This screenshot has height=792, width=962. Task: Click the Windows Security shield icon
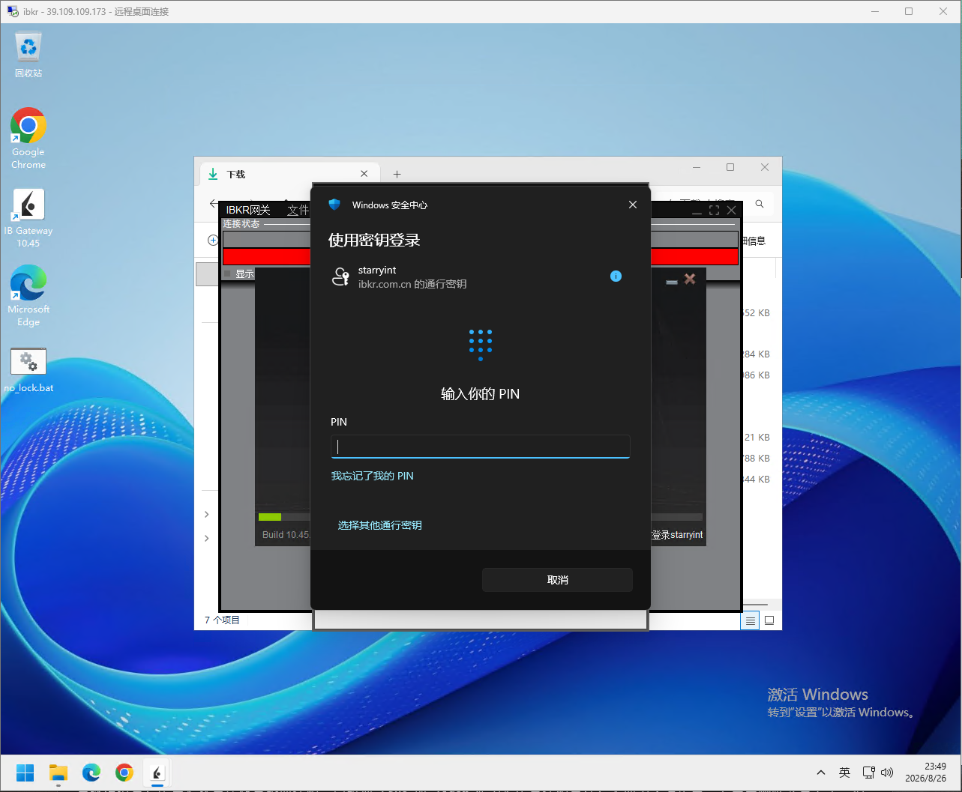(334, 205)
